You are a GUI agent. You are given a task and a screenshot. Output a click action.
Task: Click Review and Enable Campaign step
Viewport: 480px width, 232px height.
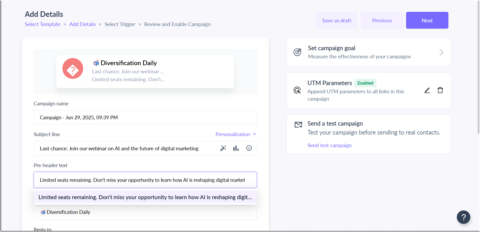click(177, 24)
